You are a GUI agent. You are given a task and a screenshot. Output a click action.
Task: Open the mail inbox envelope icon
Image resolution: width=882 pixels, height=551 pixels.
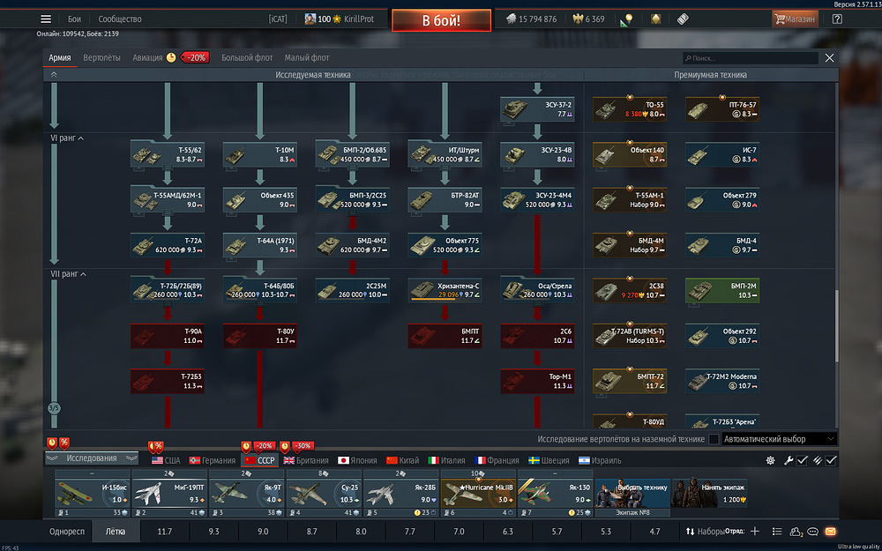(830, 532)
